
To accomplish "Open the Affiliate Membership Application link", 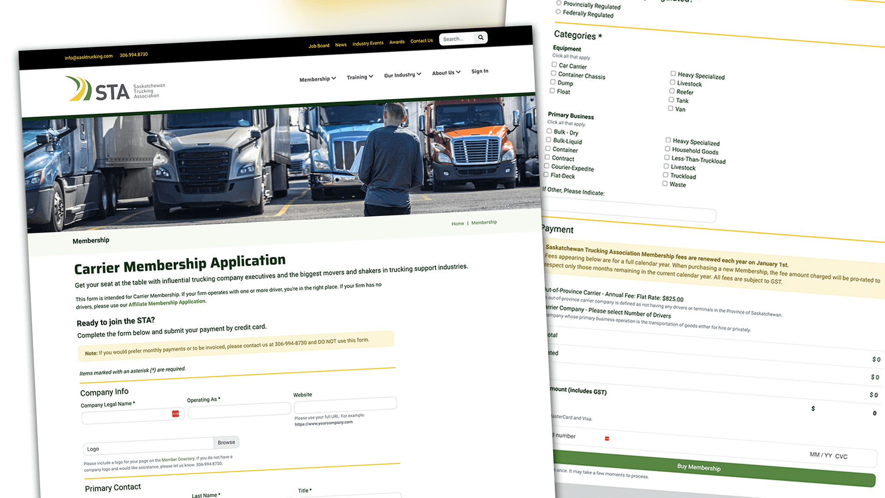I will pyautogui.click(x=166, y=303).
